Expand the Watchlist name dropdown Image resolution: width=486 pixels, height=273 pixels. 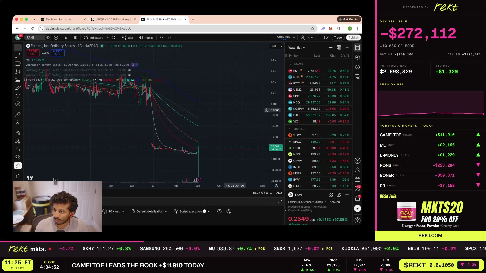[x=297, y=48]
